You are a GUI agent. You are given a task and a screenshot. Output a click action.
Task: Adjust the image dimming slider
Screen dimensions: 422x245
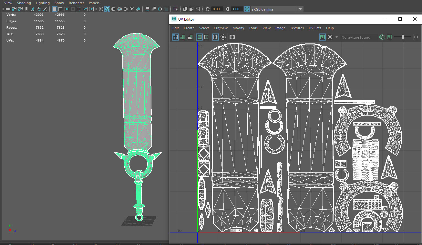click(403, 37)
